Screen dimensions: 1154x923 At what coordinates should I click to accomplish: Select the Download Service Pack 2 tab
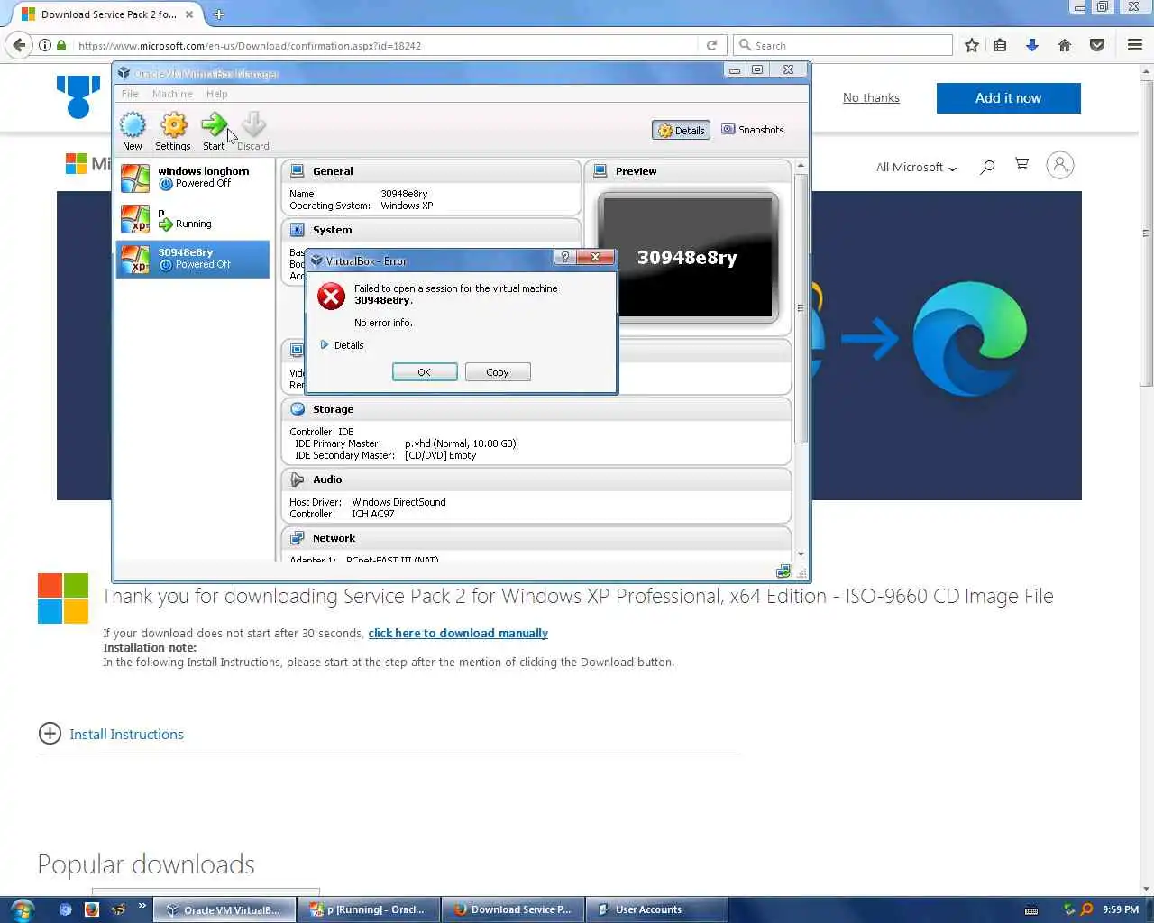108,14
